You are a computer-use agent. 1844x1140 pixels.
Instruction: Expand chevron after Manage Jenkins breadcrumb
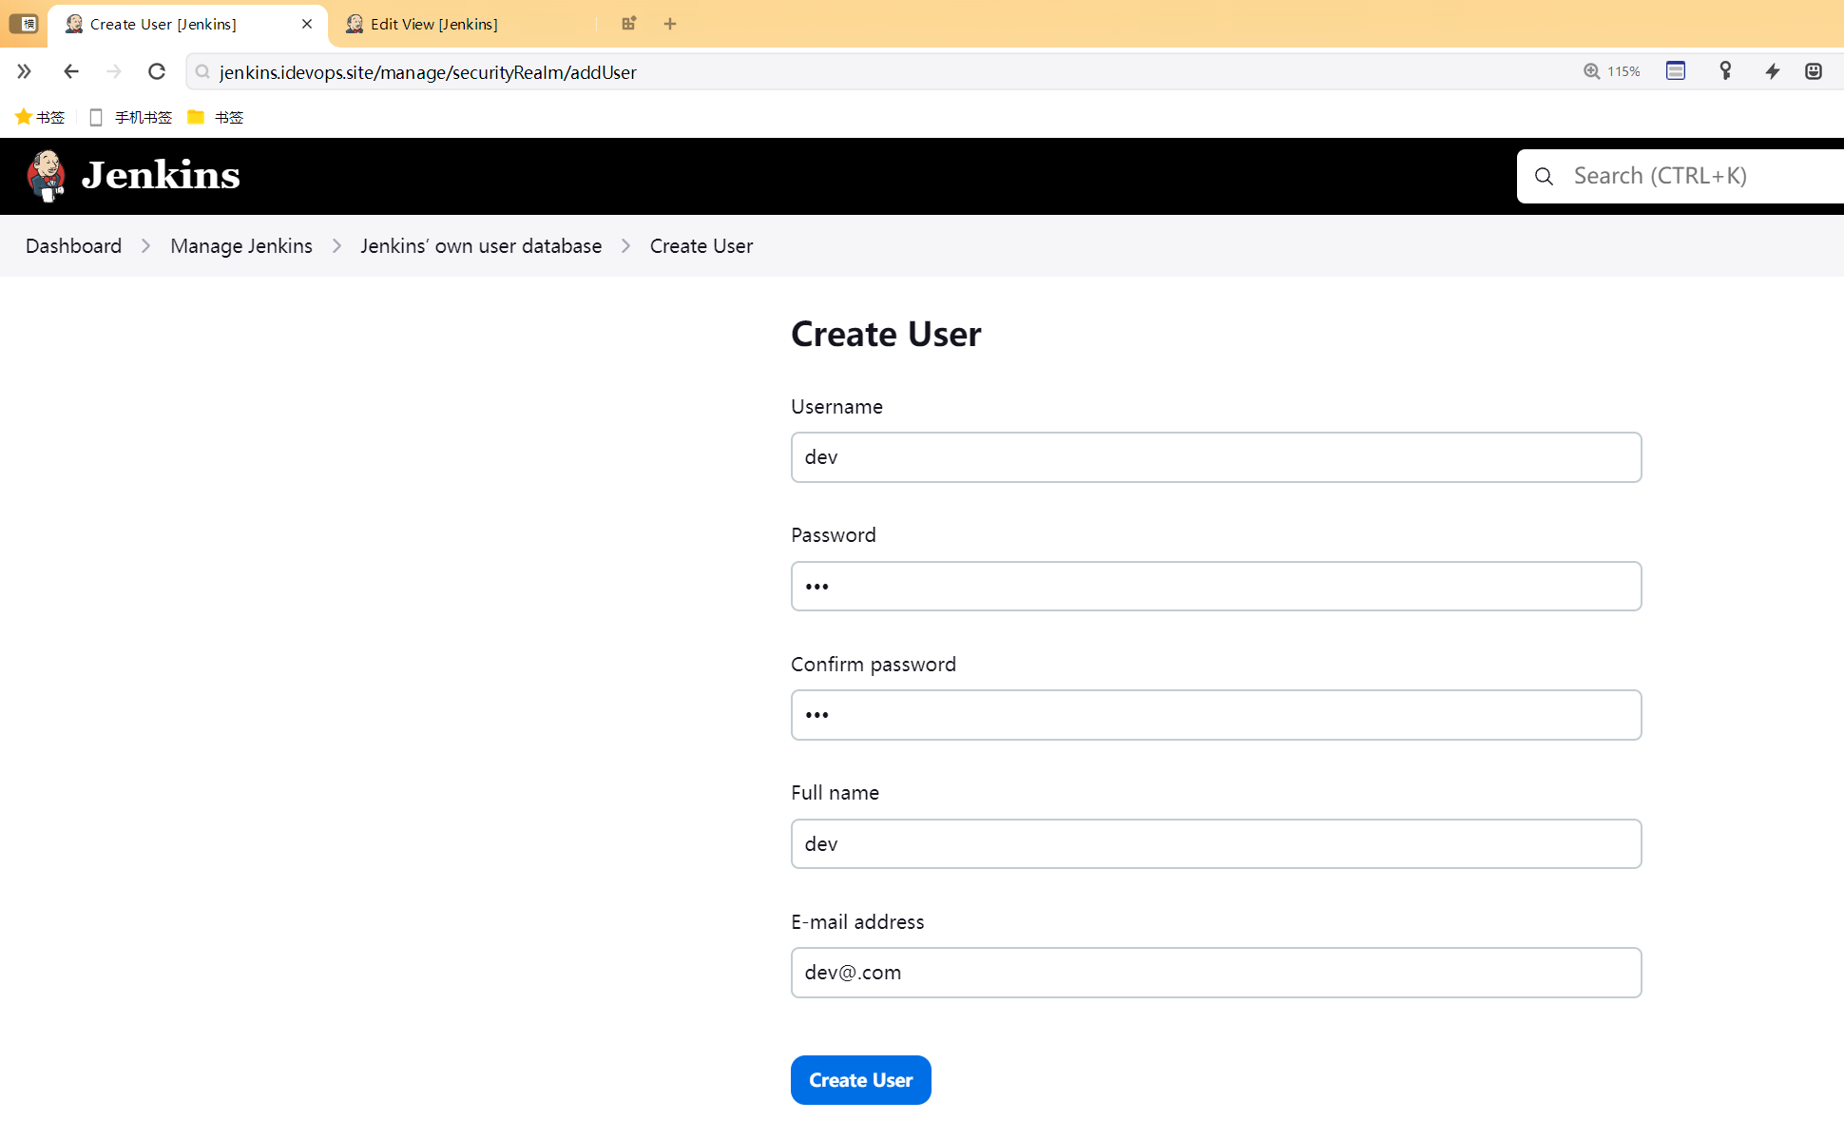(x=336, y=246)
